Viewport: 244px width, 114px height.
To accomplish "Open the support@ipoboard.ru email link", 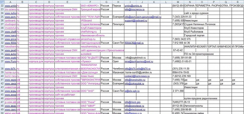I will pos(136,21).
